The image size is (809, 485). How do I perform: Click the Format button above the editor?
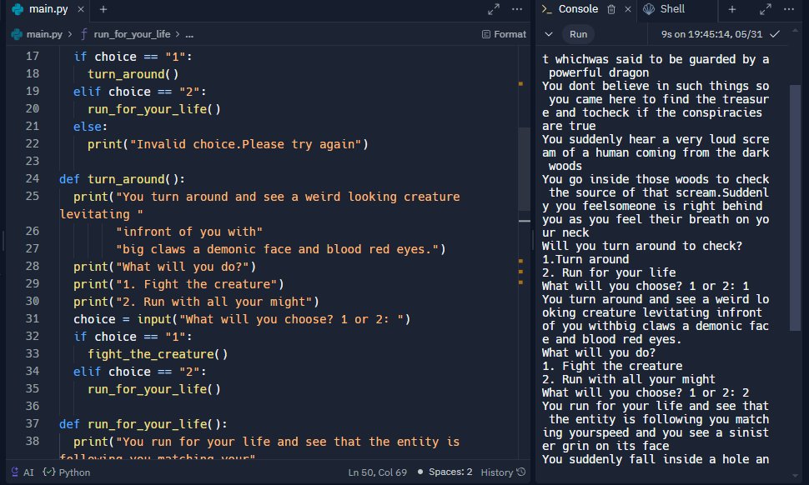[505, 35]
